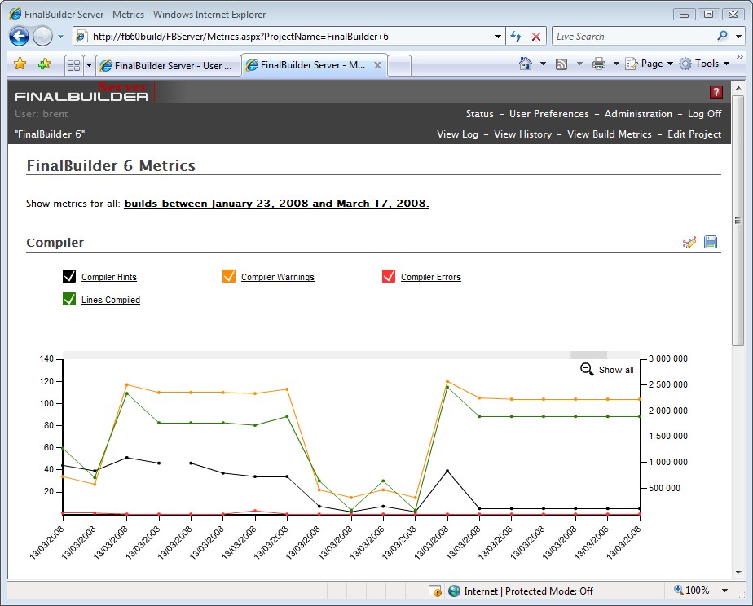The height and width of the screenshot is (606, 753).
Task: Toggle the orange Compiler Warnings checkbox
Action: 229,276
